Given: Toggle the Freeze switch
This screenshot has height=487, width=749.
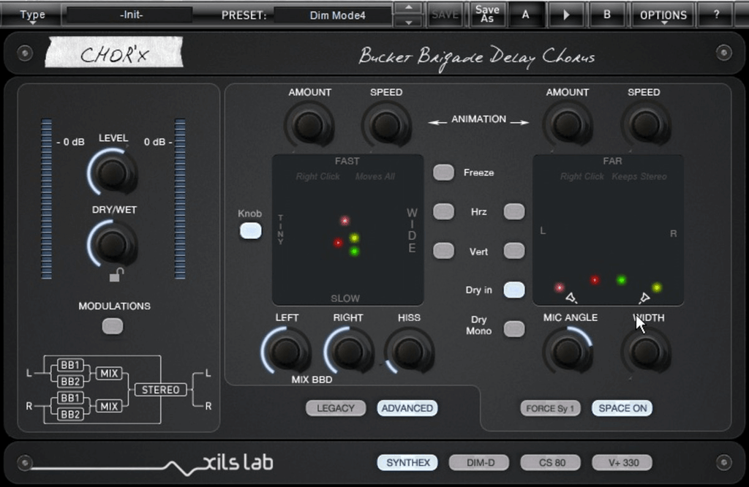Looking at the screenshot, I should click(x=443, y=173).
